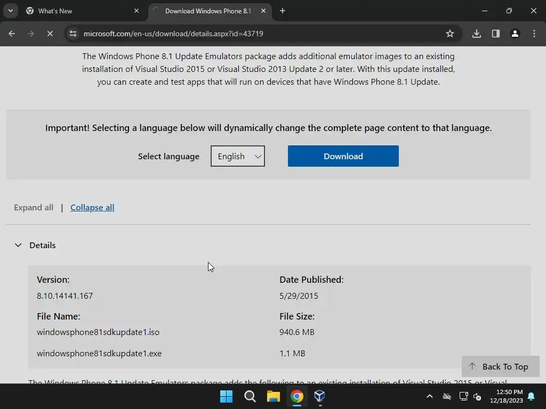Open a new browser tab
This screenshot has width=546, height=409.
(x=283, y=11)
